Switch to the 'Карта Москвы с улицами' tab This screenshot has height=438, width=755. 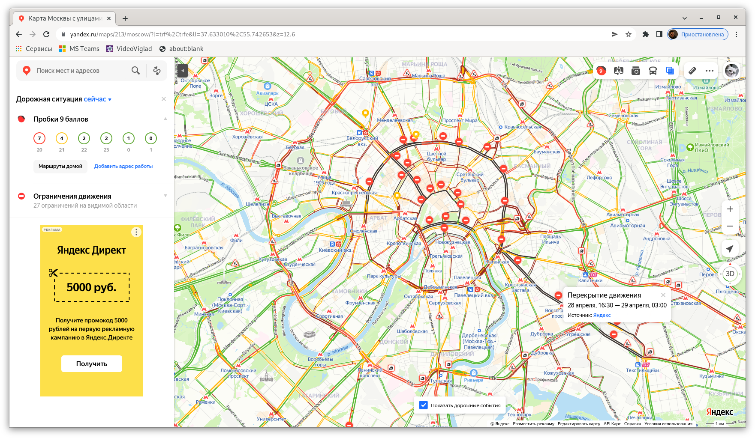[x=64, y=18]
